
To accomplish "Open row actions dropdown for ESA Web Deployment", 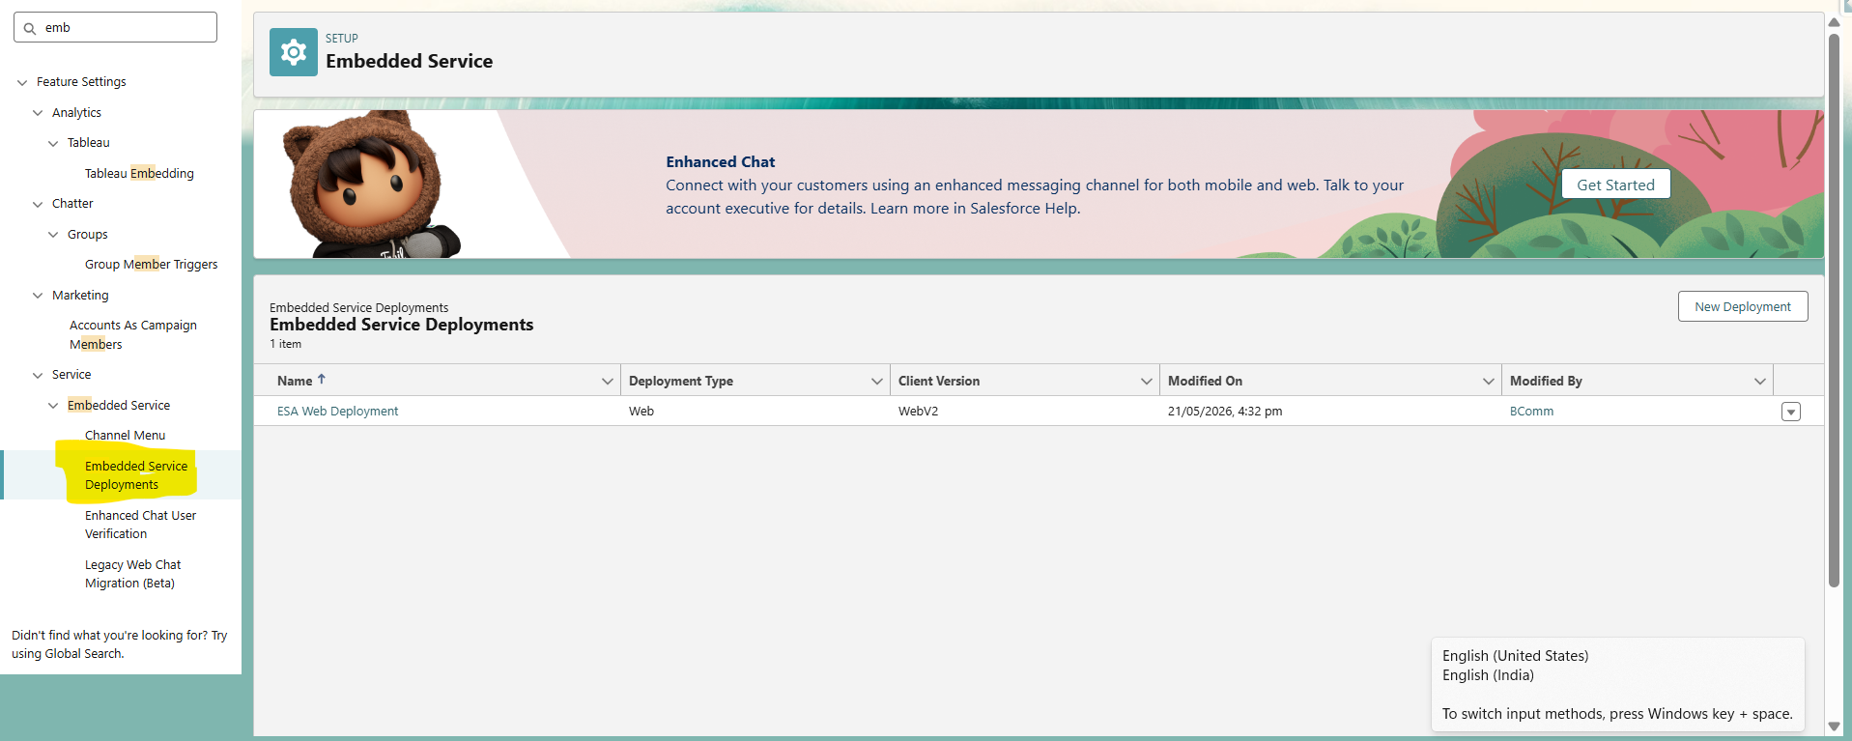I will 1790,412.
